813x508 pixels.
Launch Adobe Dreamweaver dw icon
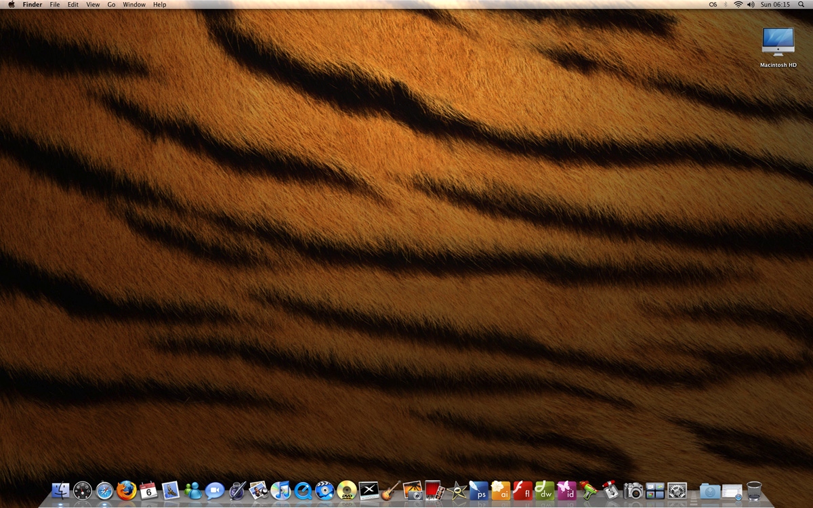click(545, 490)
